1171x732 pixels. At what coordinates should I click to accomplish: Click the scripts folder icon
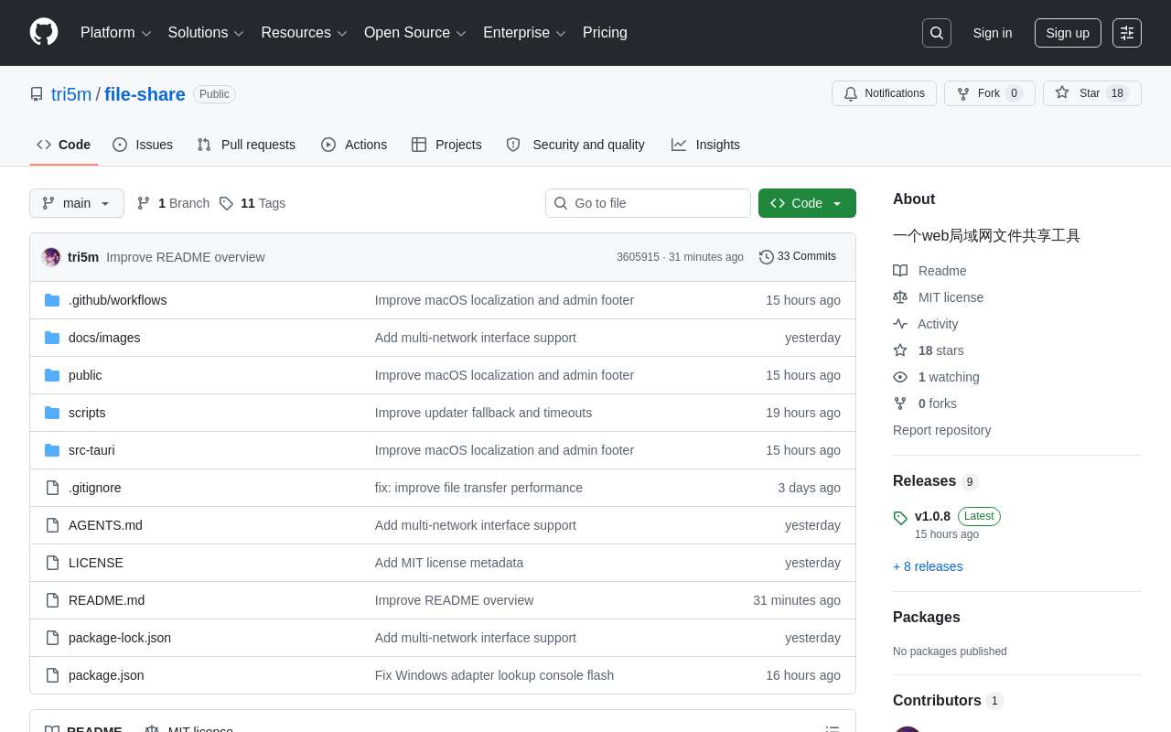point(52,413)
